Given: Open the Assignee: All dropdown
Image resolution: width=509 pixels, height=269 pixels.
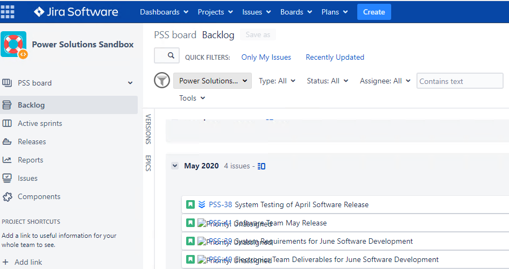Looking at the screenshot, I should (x=385, y=81).
